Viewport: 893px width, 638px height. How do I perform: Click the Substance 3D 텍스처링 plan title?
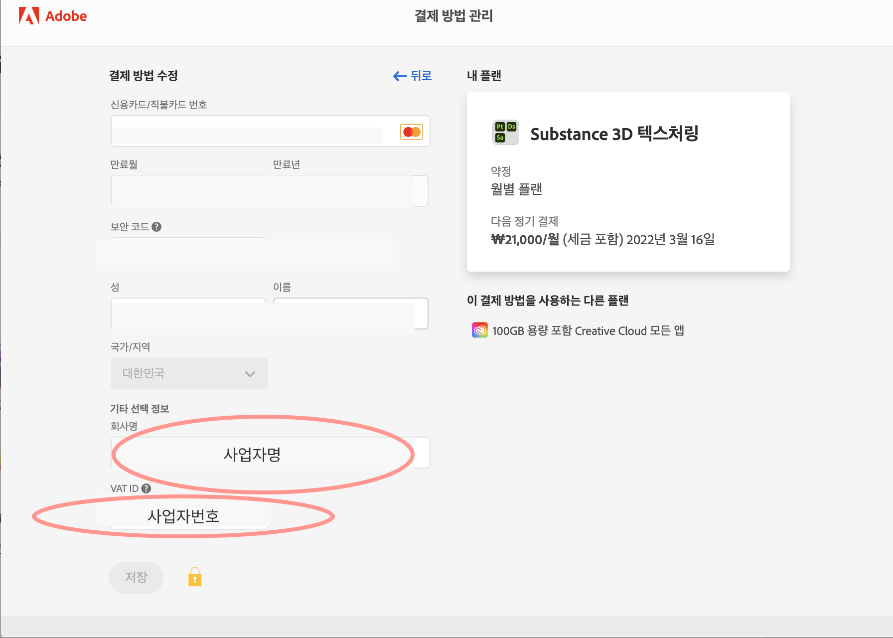pos(614,134)
